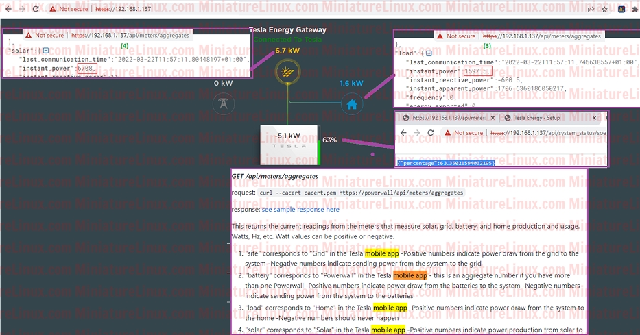640x335 pixels.
Task: Click the URL in the solar JSON window
Action: (130, 36)
